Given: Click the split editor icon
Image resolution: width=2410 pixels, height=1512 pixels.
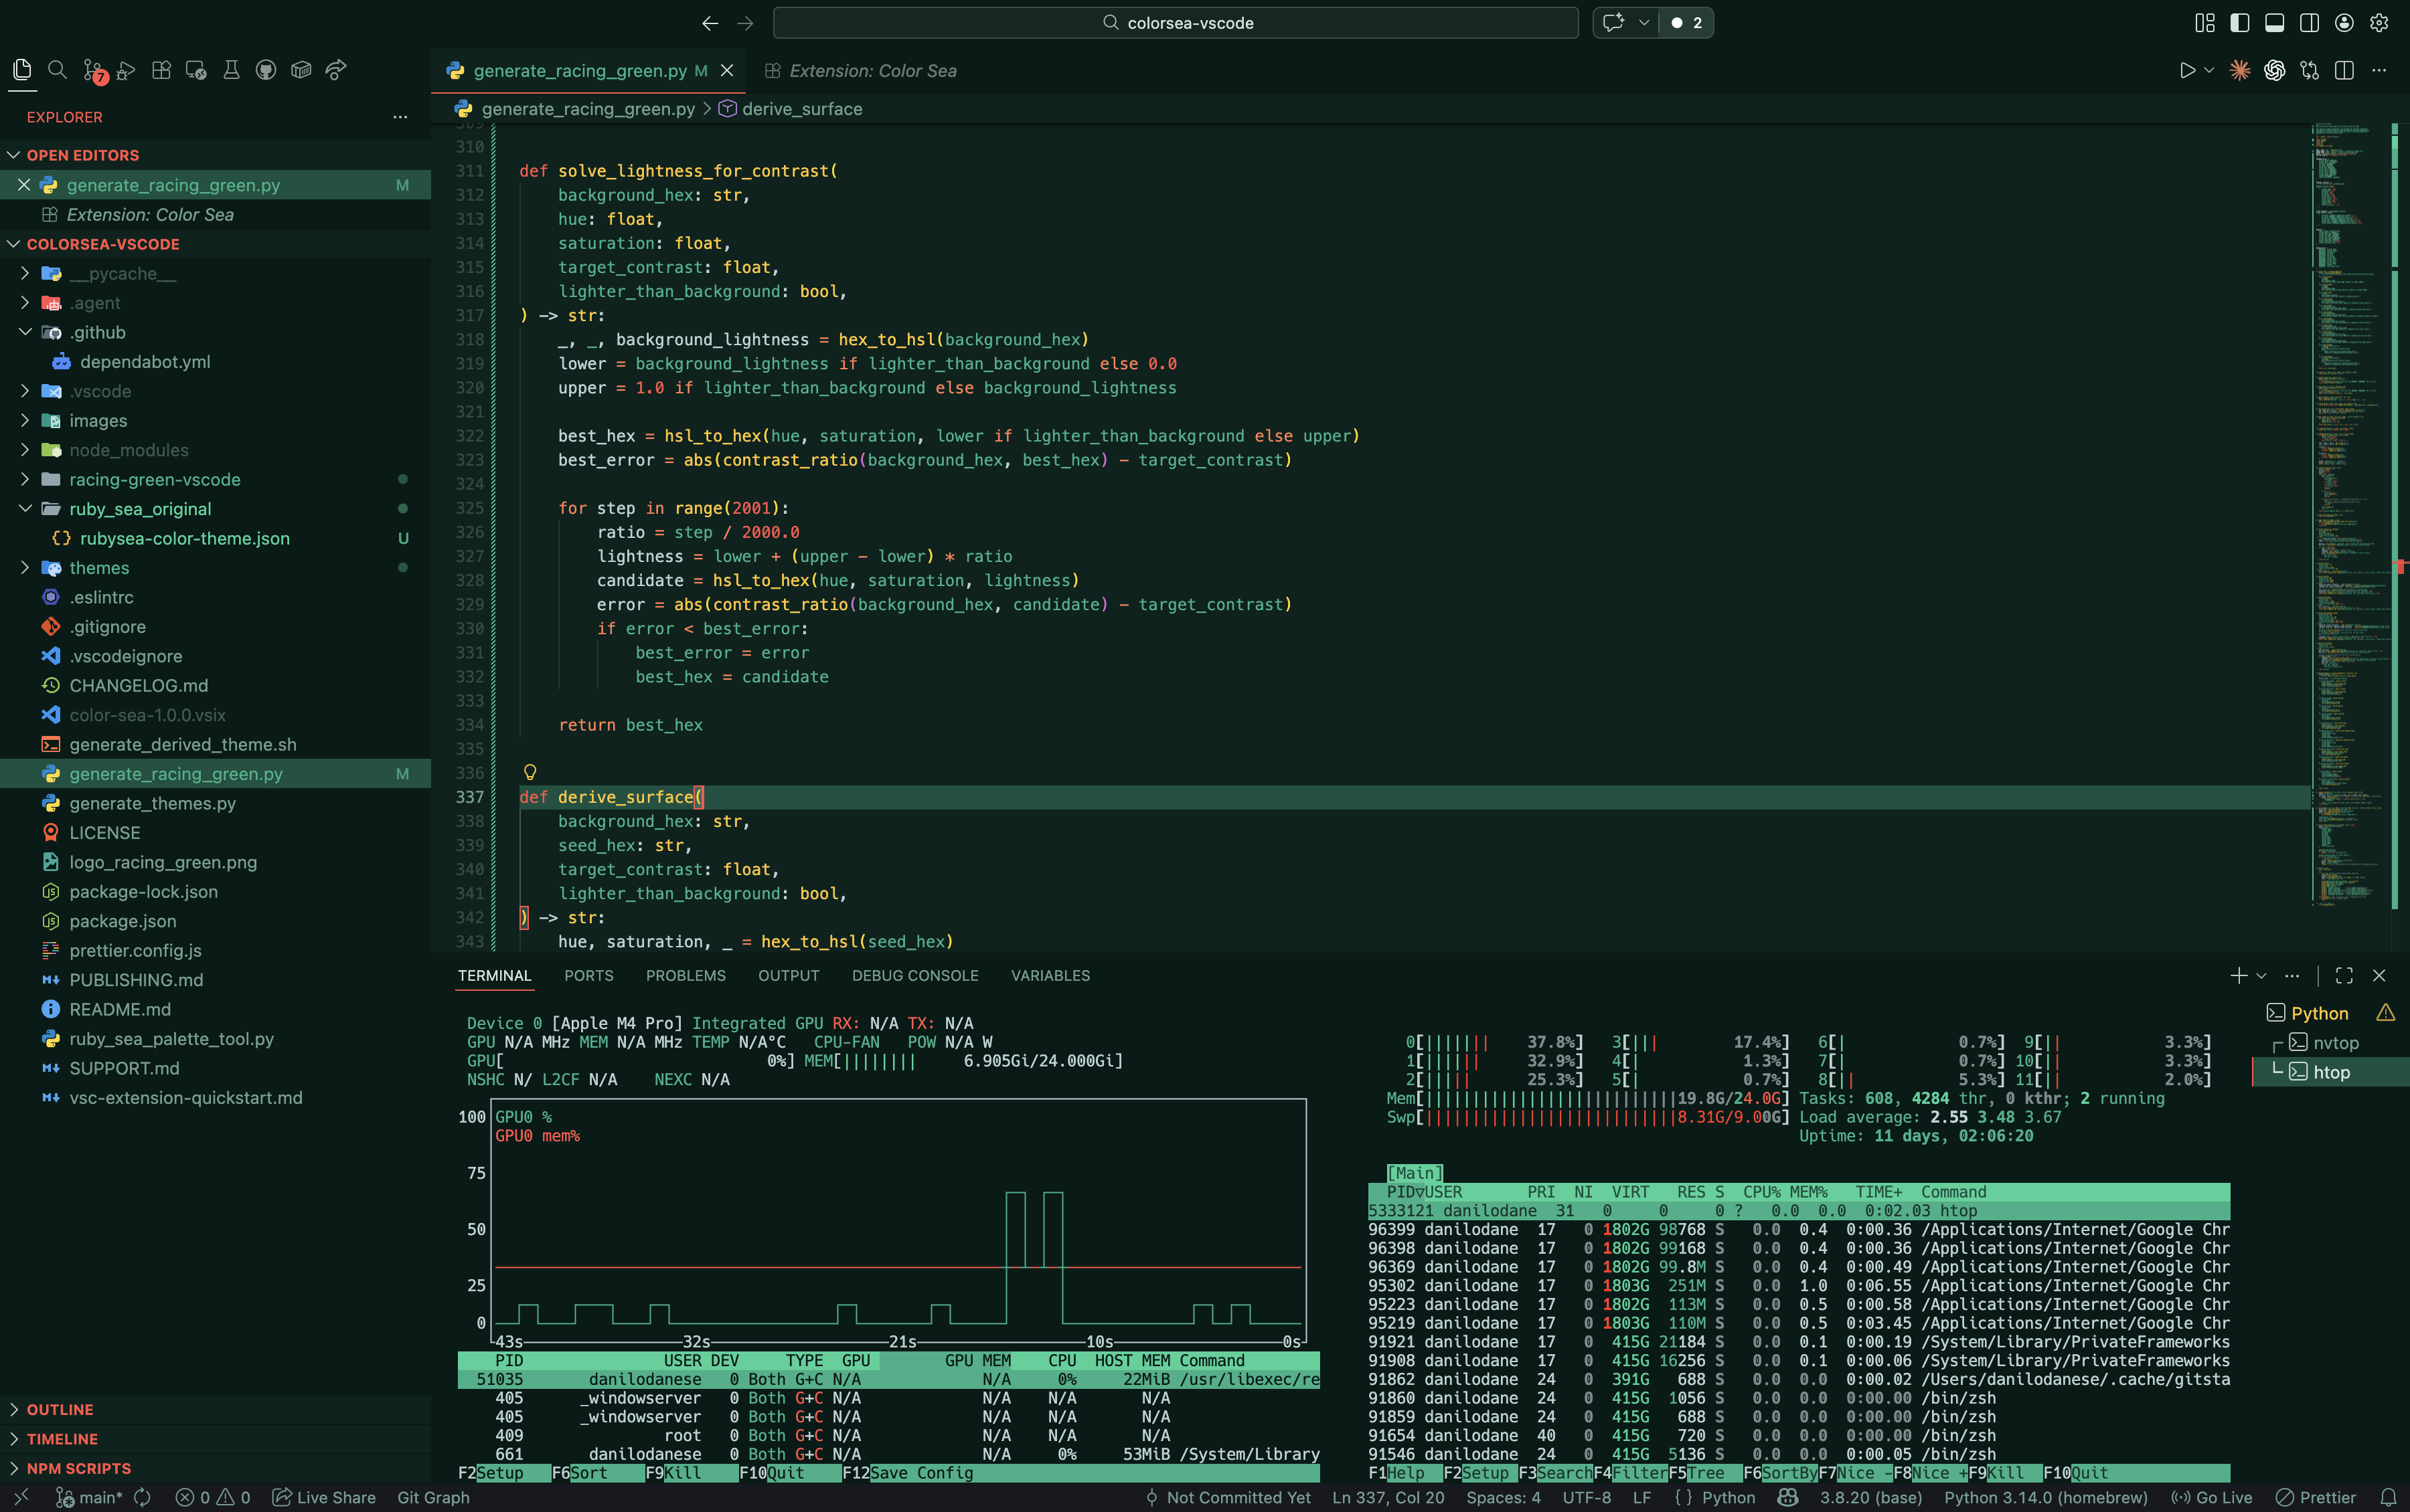Looking at the screenshot, I should tap(2344, 70).
